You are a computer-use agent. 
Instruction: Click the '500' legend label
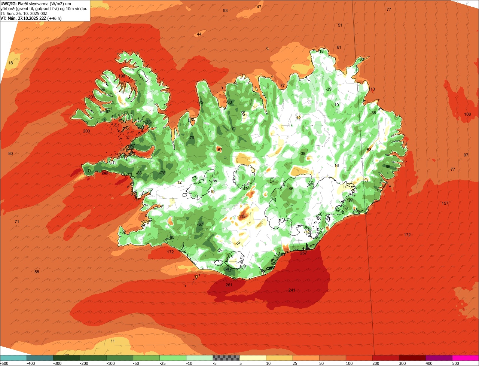[455, 363]
